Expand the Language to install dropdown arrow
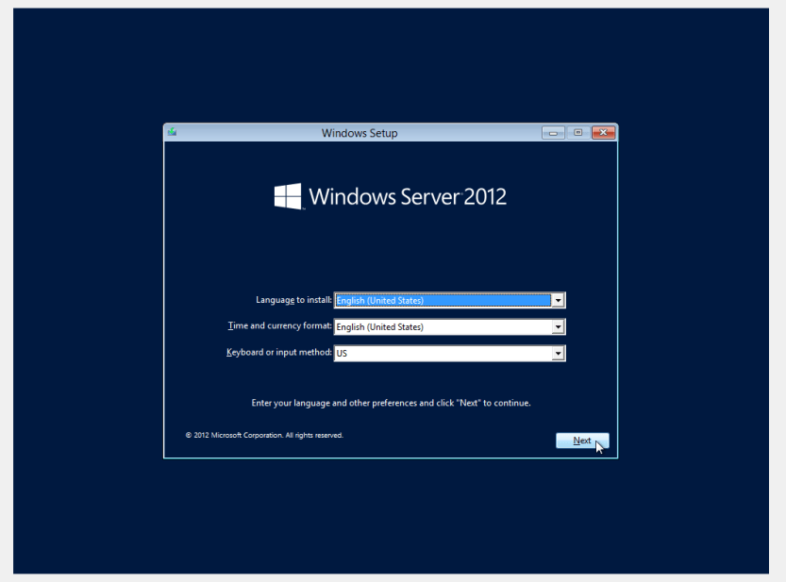This screenshot has height=582, width=786. (x=558, y=301)
